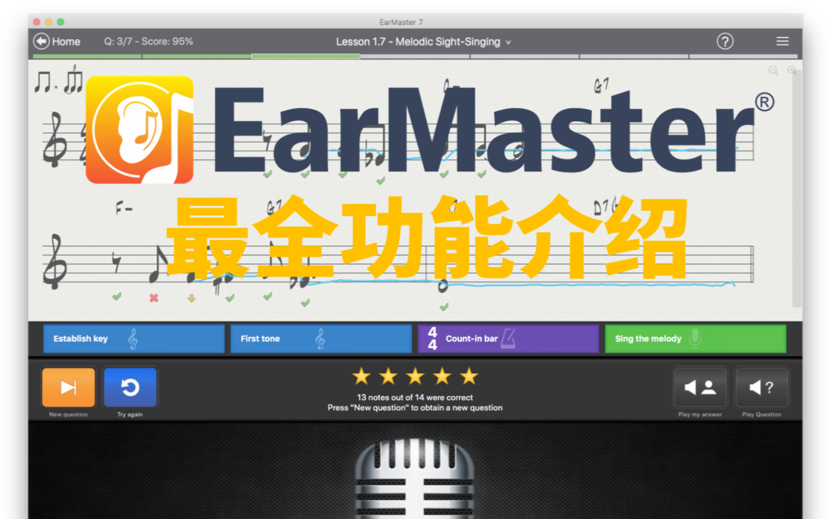Click the Play Question speaker icon
The image size is (831, 519).
point(761,387)
